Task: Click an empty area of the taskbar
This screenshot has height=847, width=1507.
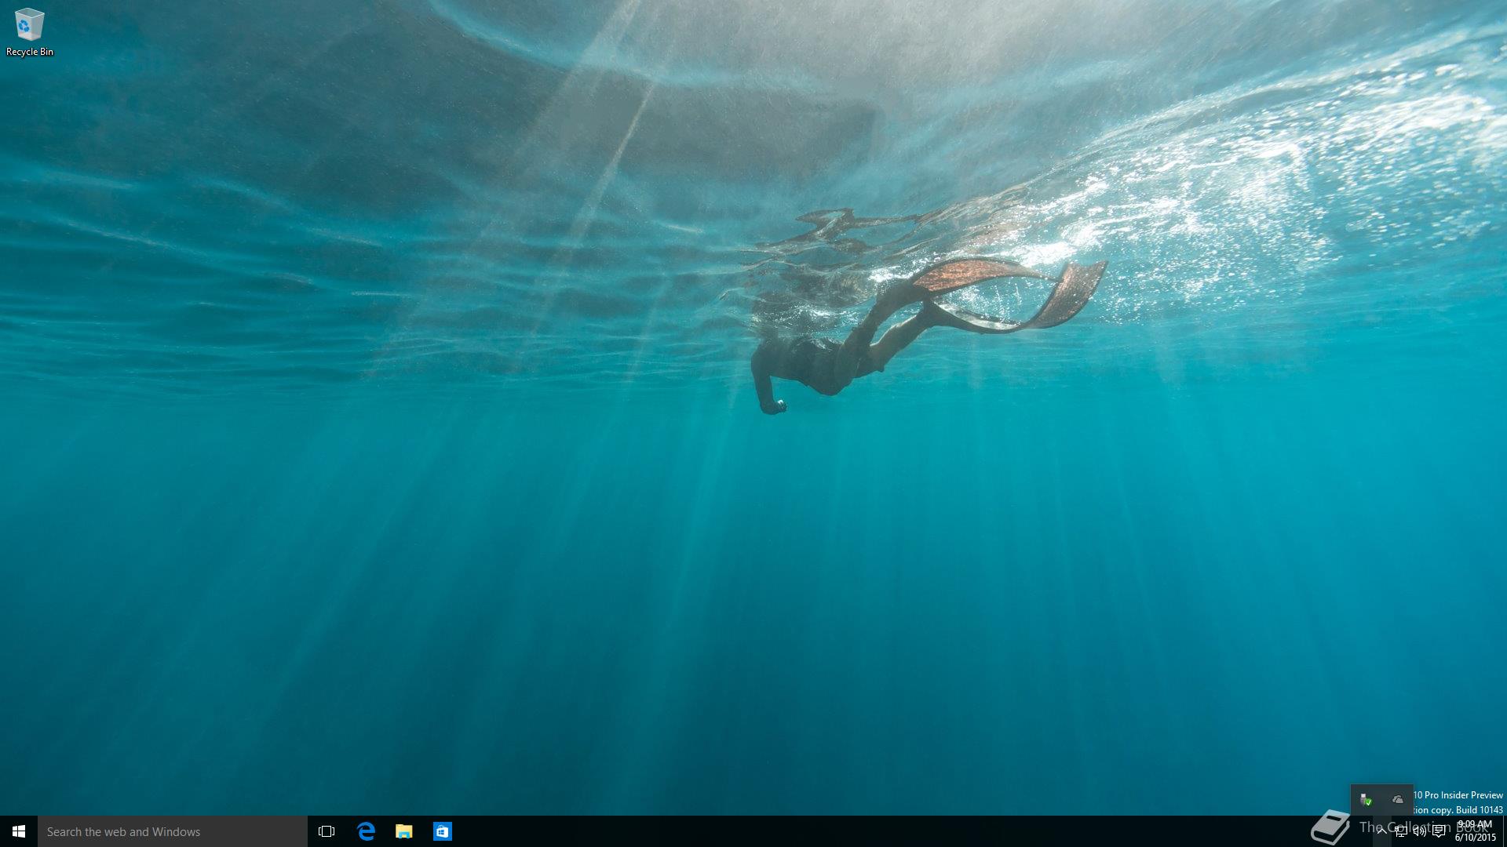Action: [863, 831]
